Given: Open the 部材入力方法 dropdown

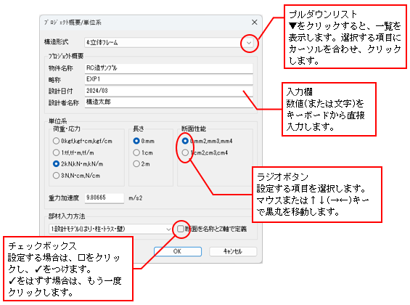Looking at the screenshot, I should pyautogui.click(x=110, y=229).
